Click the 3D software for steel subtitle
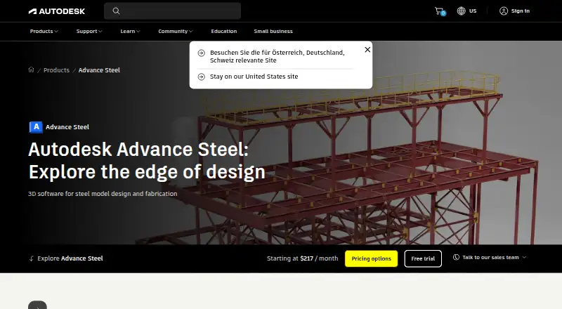This screenshot has height=309, width=562. coord(103,194)
